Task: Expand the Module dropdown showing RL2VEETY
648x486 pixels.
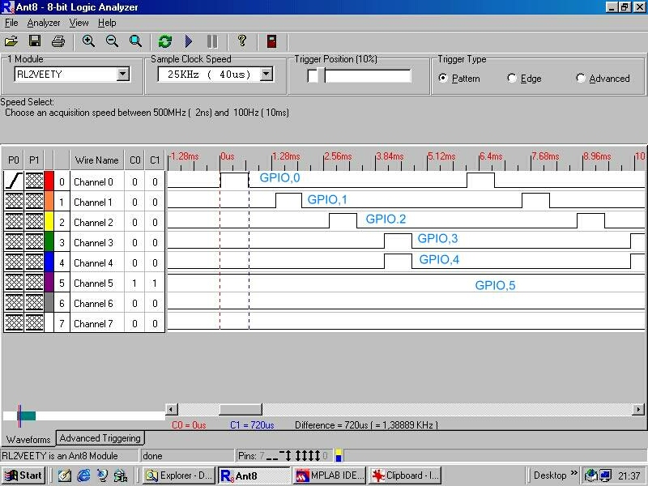Action: click(x=122, y=75)
